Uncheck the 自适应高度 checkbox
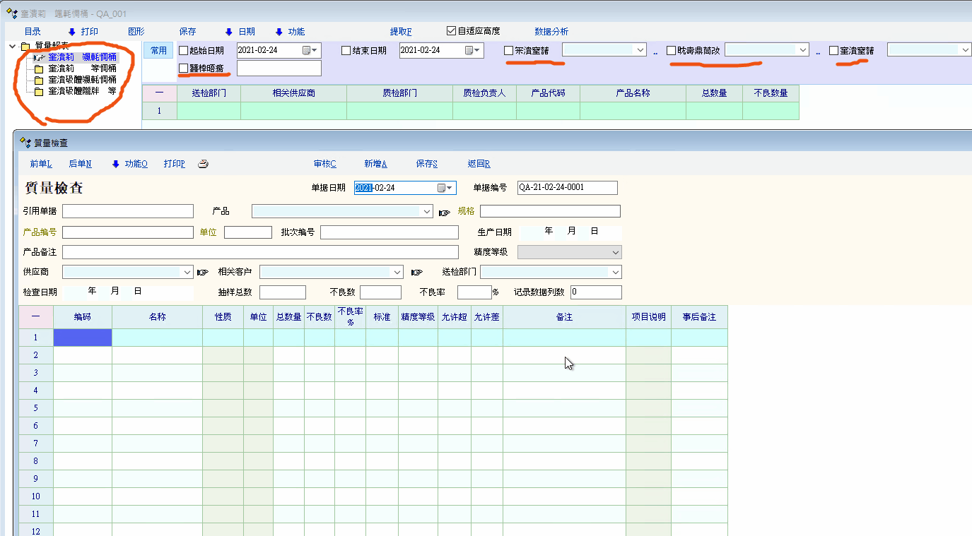 pyautogui.click(x=451, y=31)
